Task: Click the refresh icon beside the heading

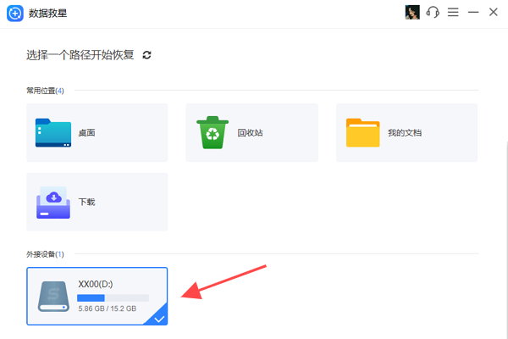Action: coord(147,55)
